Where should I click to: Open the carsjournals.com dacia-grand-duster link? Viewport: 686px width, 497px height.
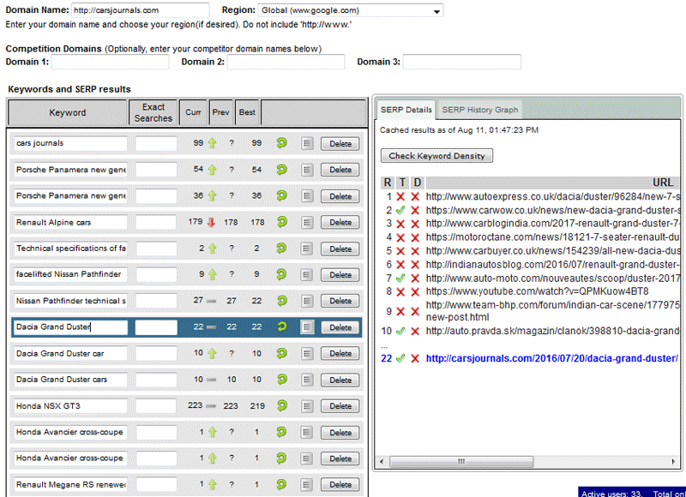(x=551, y=358)
